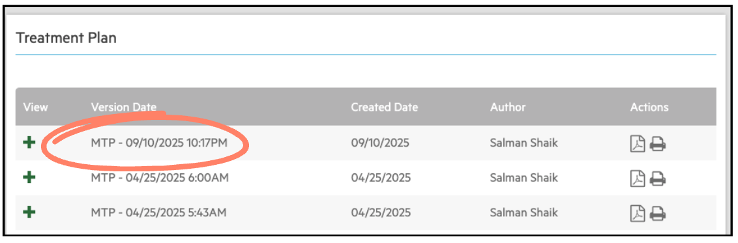The image size is (738, 243).
Task: Click the View column header
Action: tap(35, 107)
